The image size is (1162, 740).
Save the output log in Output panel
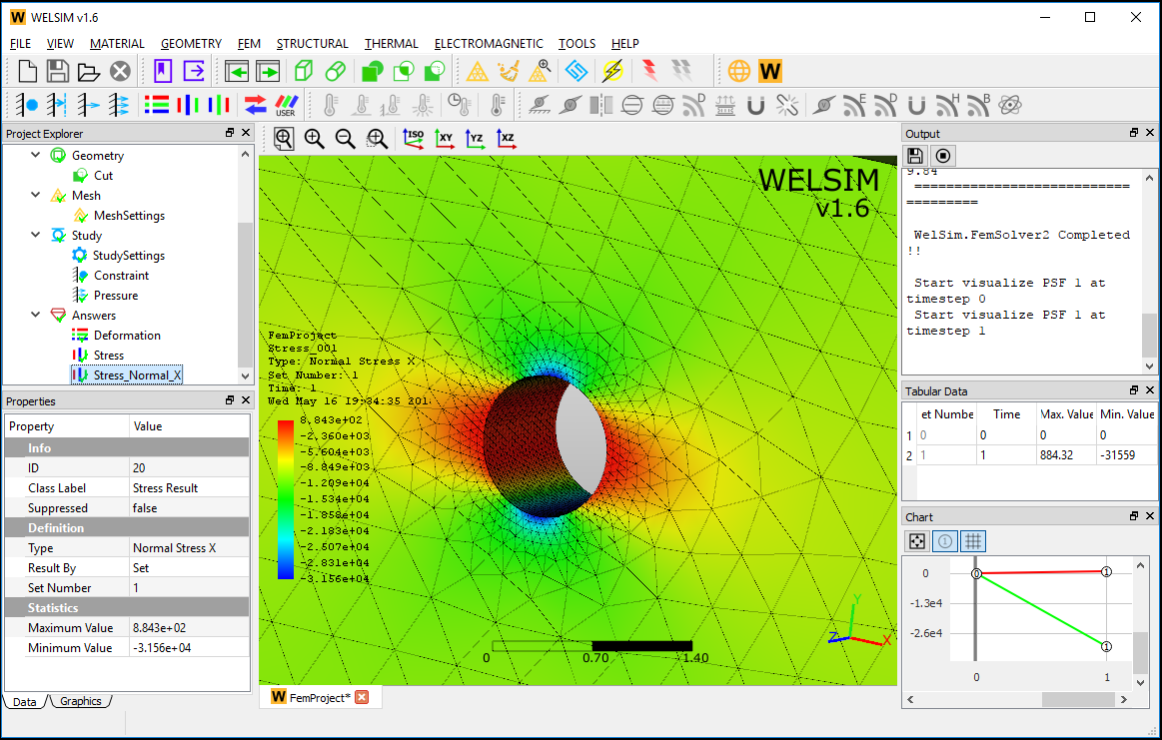(x=914, y=156)
